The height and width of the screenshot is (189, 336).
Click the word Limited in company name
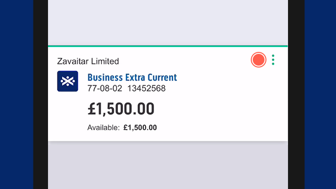point(105,61)
